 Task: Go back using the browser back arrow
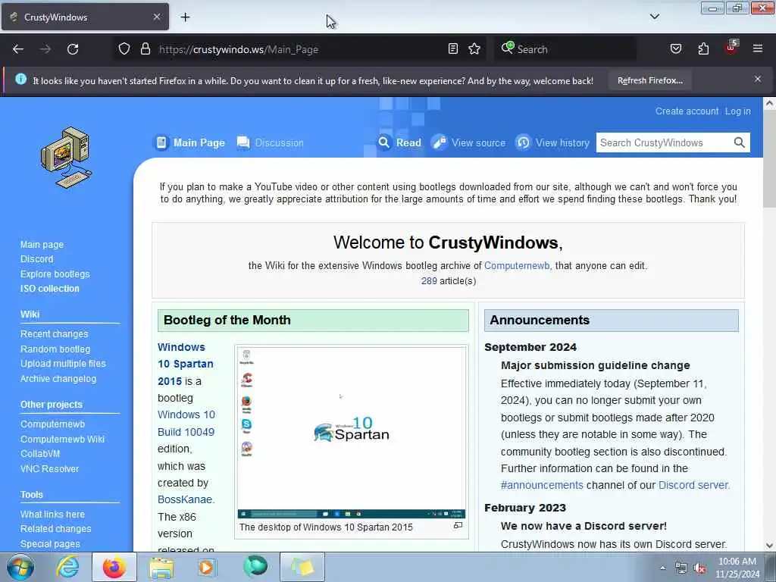(18, 49)
